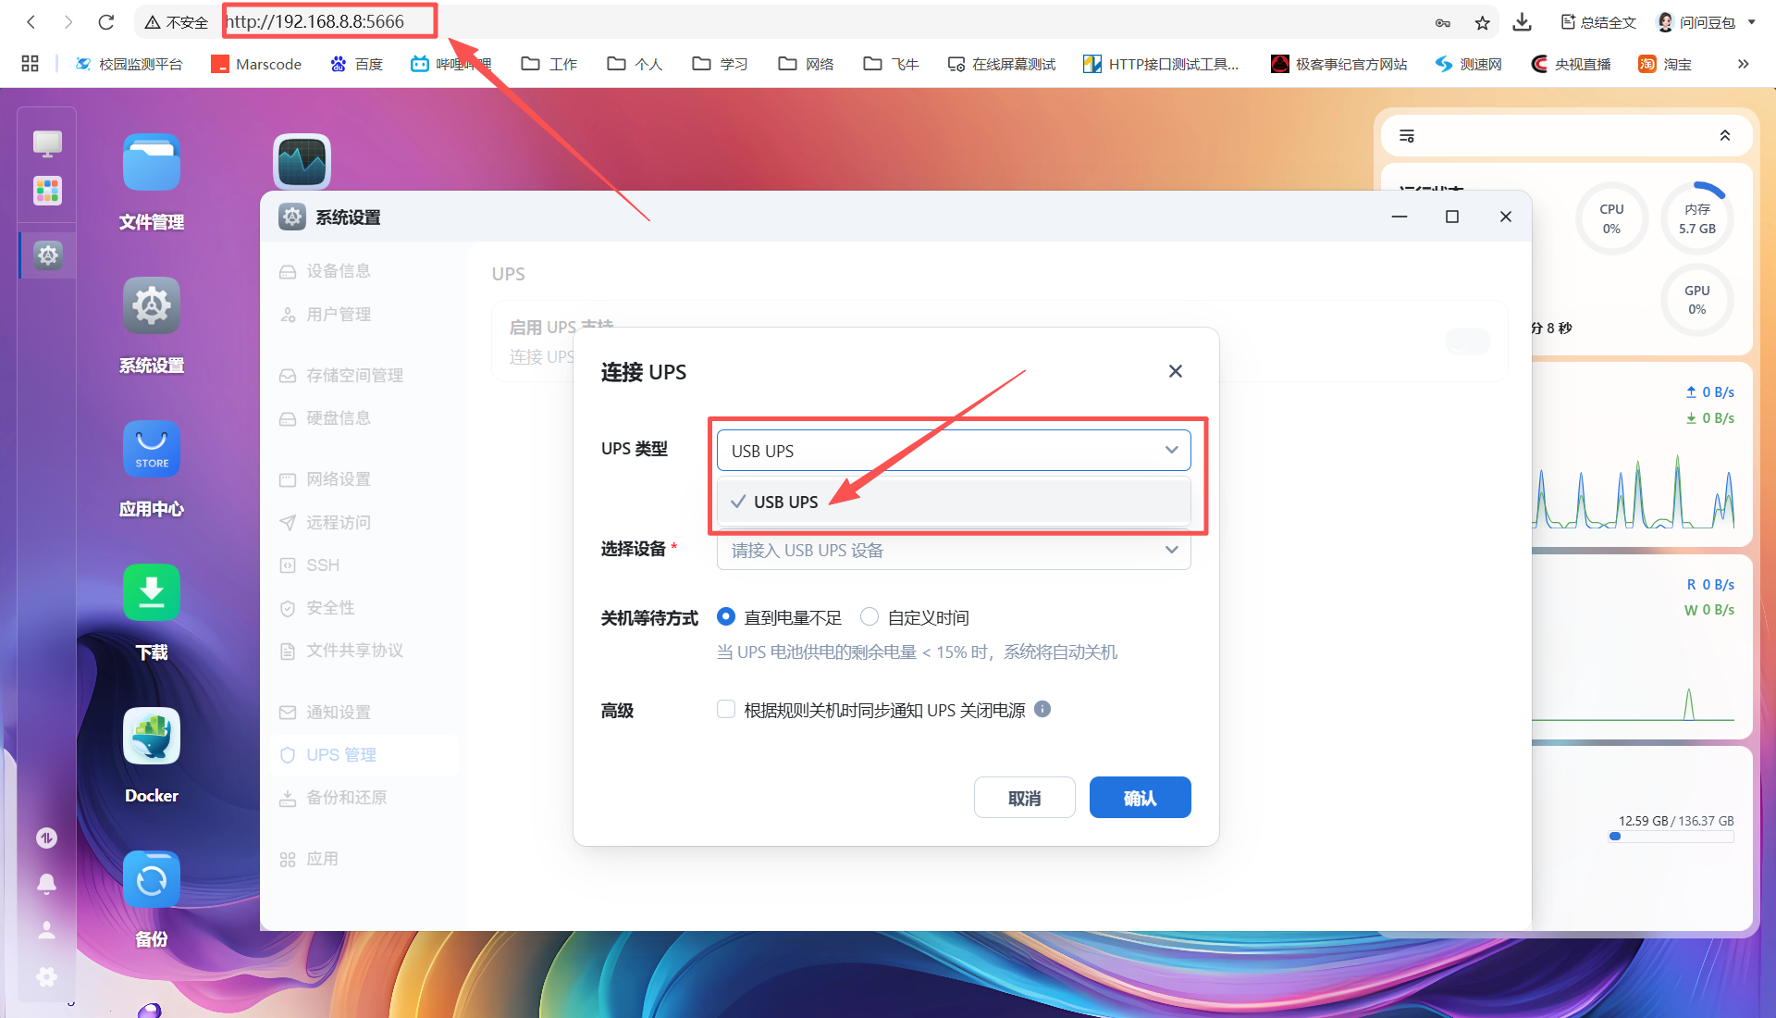Open the 选择设备 device dropdown
1776x1018 pixels.
[953, 551]
